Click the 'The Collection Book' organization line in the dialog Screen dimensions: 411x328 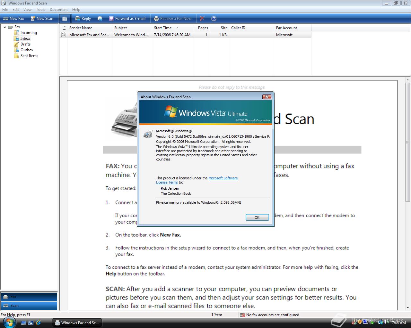176,193
